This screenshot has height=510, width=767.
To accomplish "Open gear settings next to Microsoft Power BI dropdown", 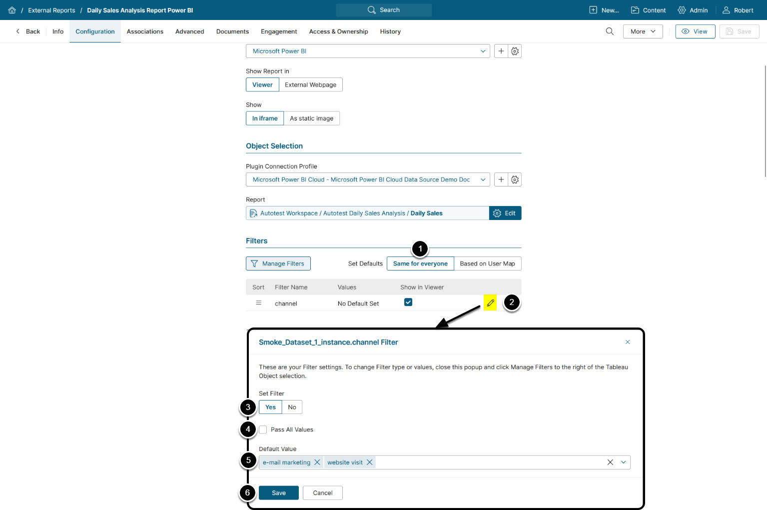I will click(x=515, y=51).
